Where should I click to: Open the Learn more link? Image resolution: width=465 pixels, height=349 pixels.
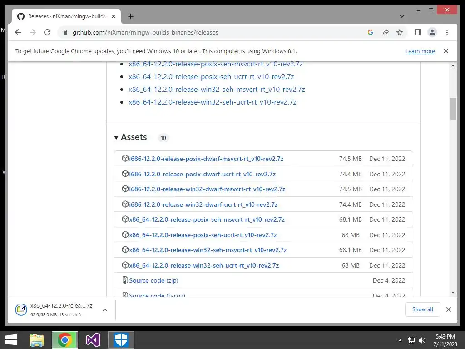(x=420, y=51)
